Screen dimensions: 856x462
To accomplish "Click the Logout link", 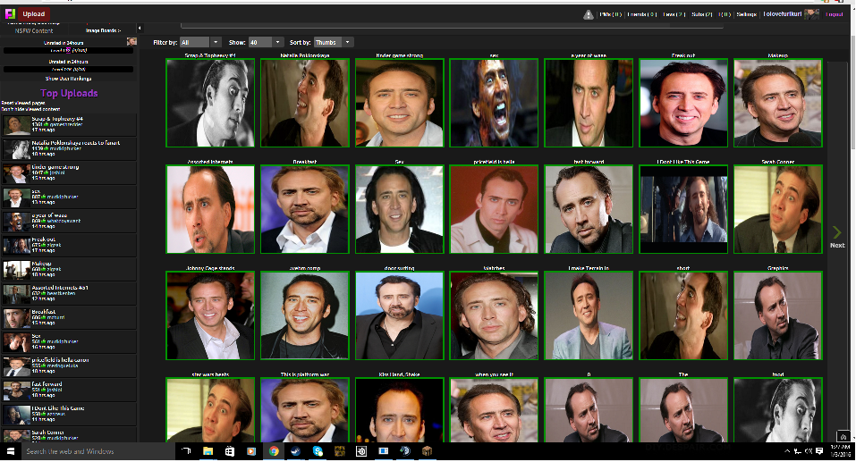I will [x=834, y=14].
